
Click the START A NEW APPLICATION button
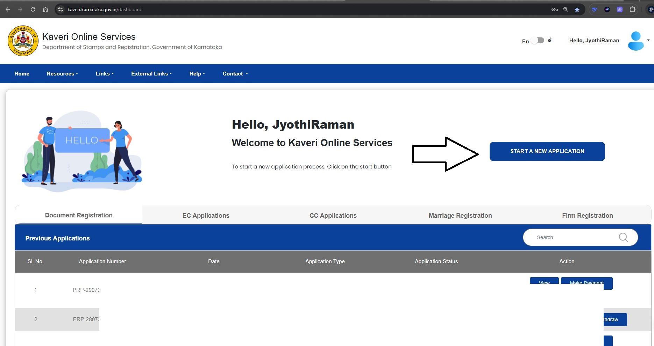547,151
